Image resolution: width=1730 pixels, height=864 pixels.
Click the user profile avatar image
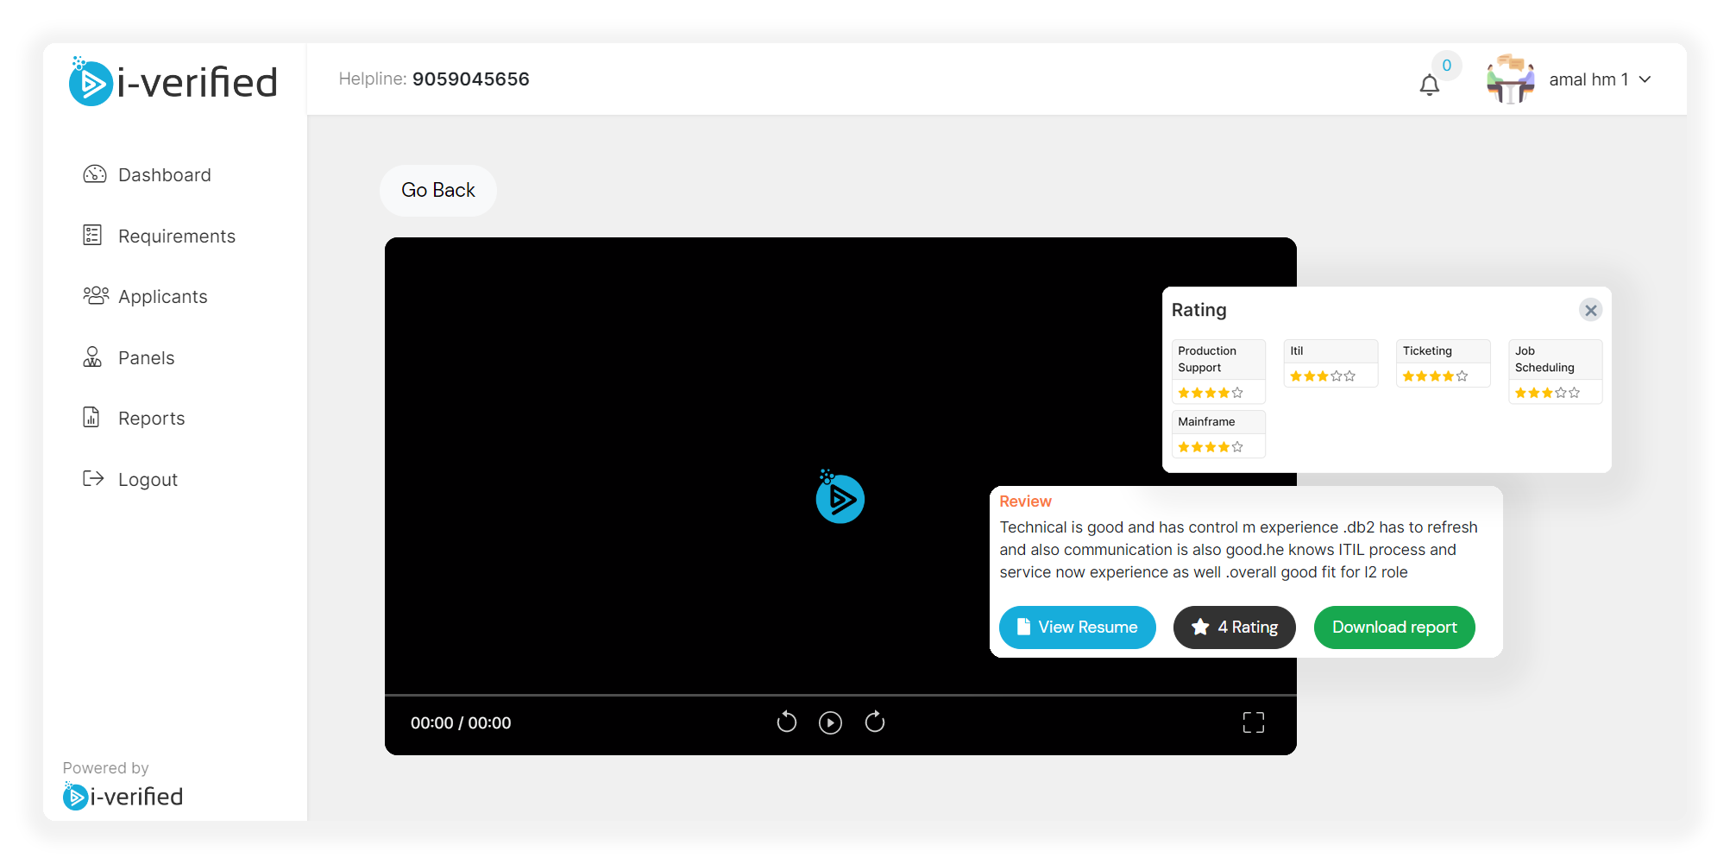coord(1510,79)
